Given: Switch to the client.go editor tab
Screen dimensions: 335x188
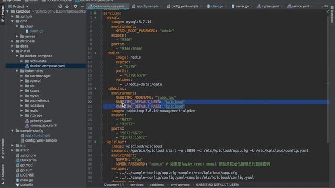Looking at the screenshot, I should (x=217, y=6).
